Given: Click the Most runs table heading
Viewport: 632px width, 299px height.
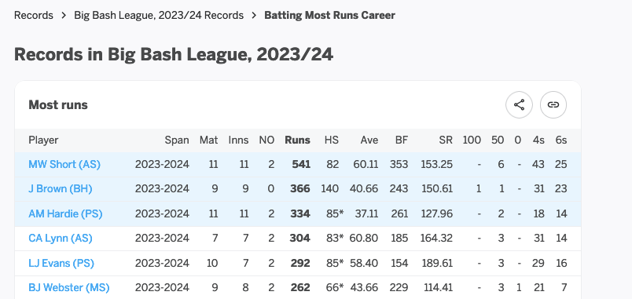Looking at the screenshot, I should pos(58,105).
